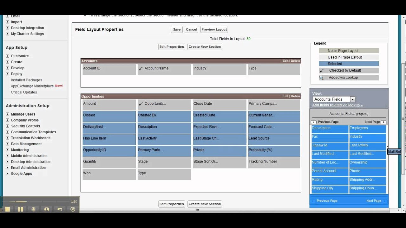Cancel the recording with the circled X icon
406x228 pixels.
[x=73, y=209]
